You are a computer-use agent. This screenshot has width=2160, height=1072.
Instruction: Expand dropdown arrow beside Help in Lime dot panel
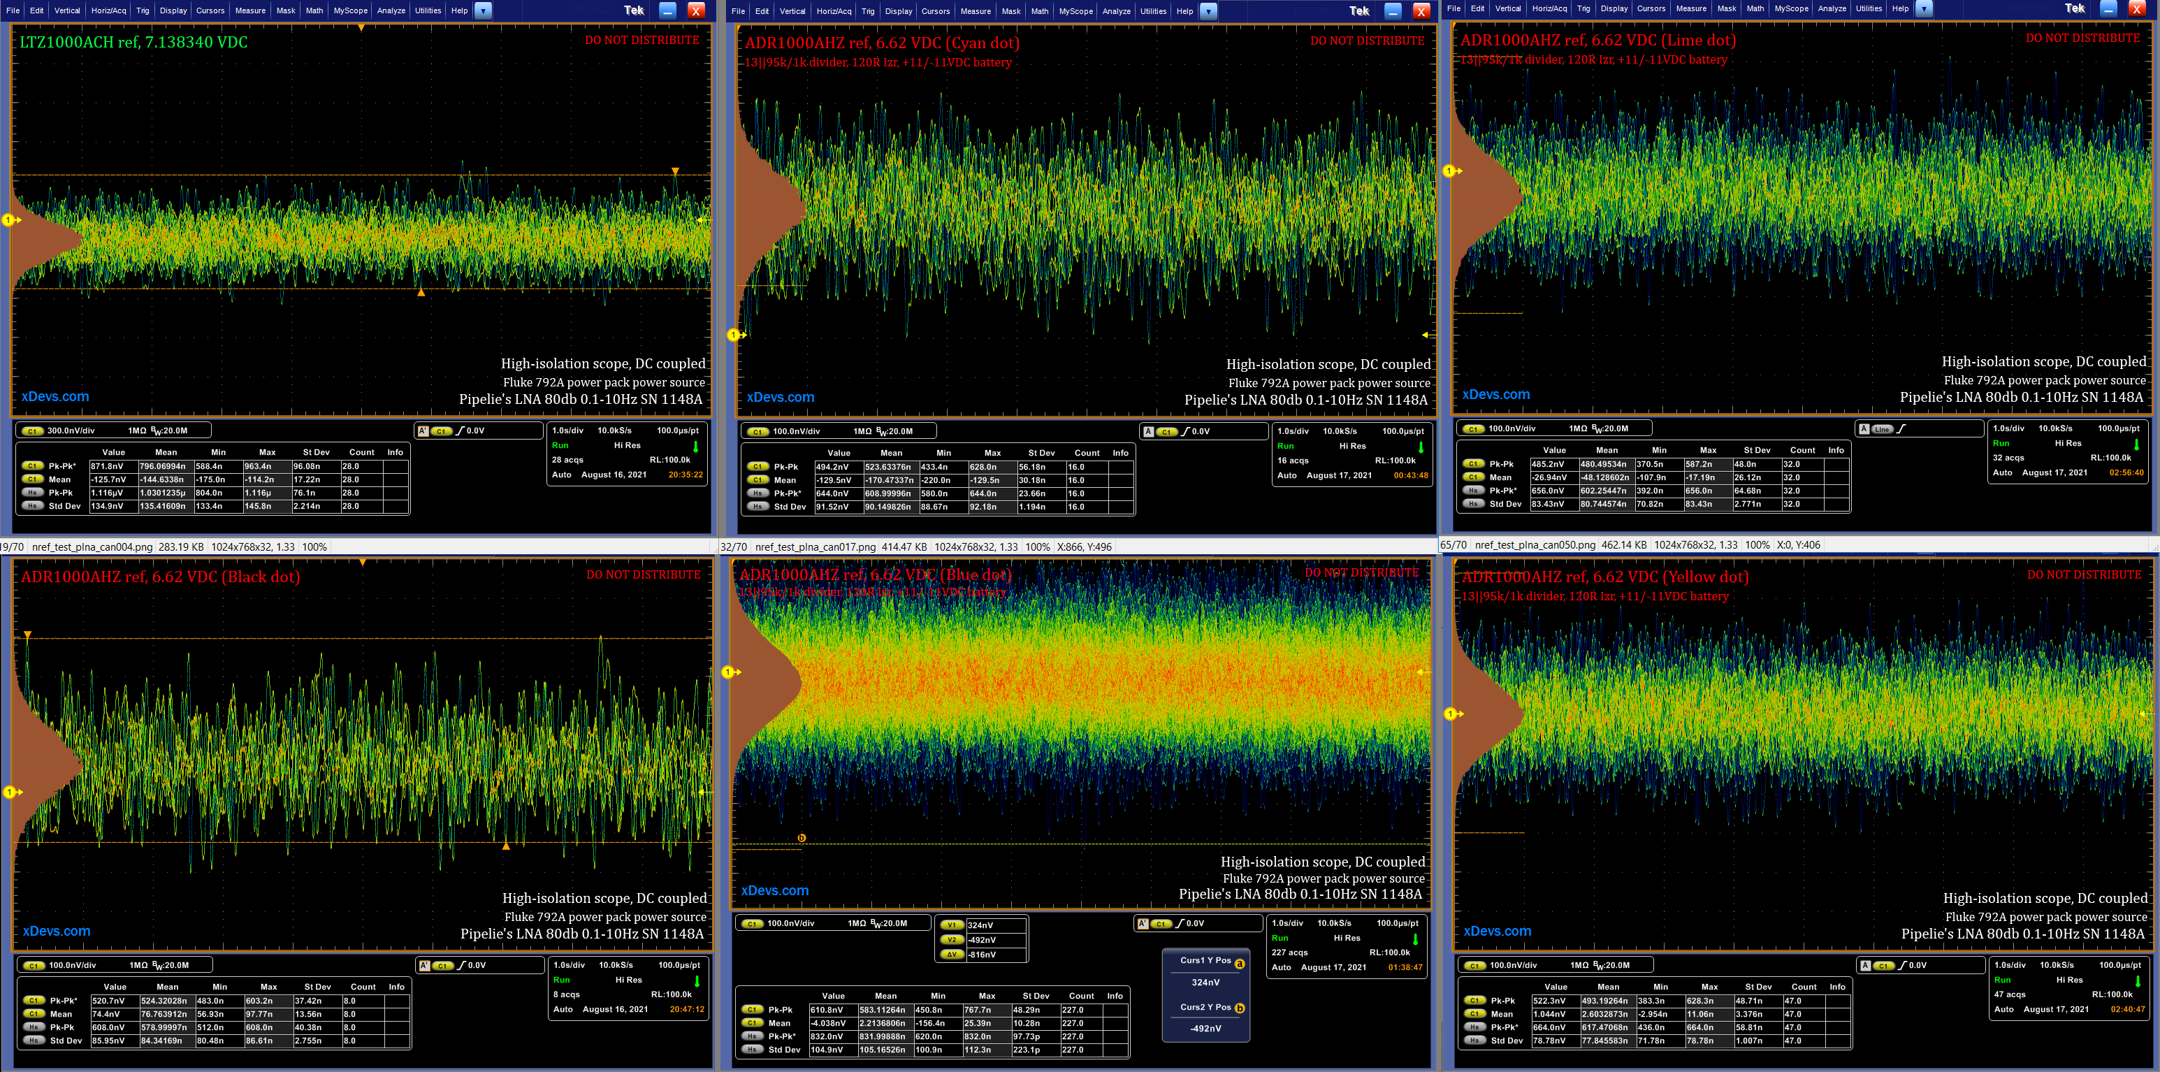pyautogui.click(x=1925, y=9)
